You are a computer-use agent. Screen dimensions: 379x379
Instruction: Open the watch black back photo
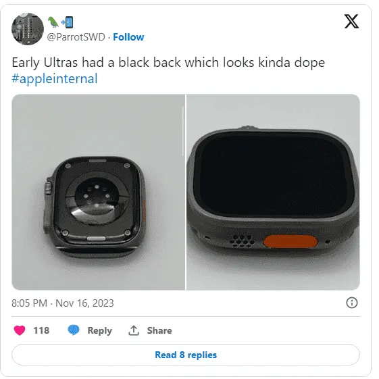tap(98, 192)
